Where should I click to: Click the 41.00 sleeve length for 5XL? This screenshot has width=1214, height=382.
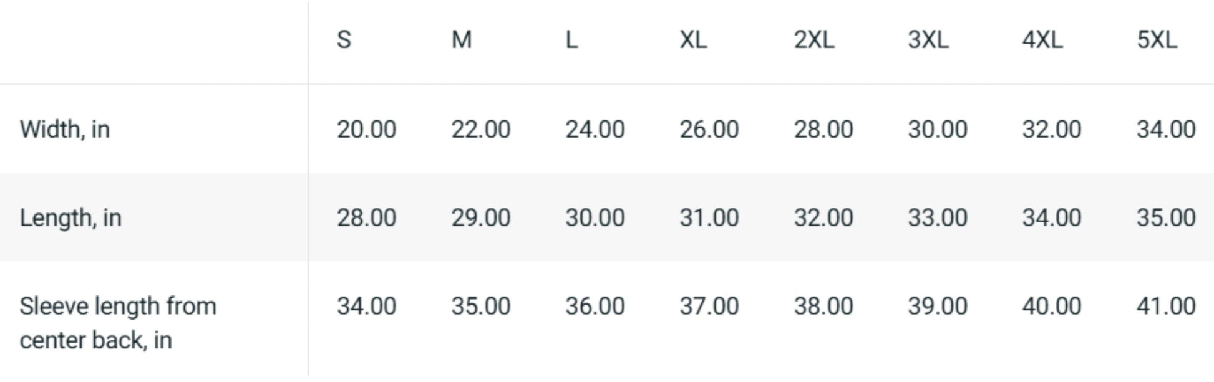coord(1166,307)
